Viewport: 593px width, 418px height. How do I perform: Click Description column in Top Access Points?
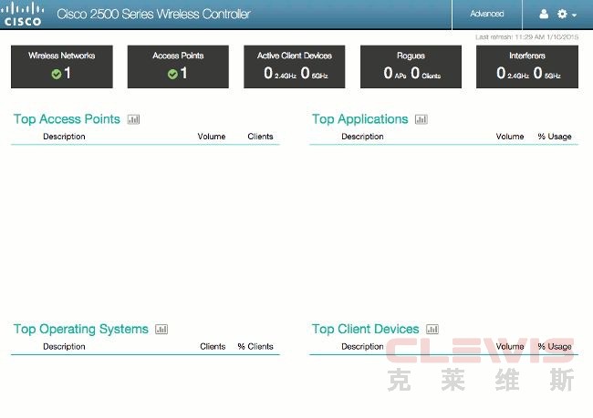tap(64, 137)
